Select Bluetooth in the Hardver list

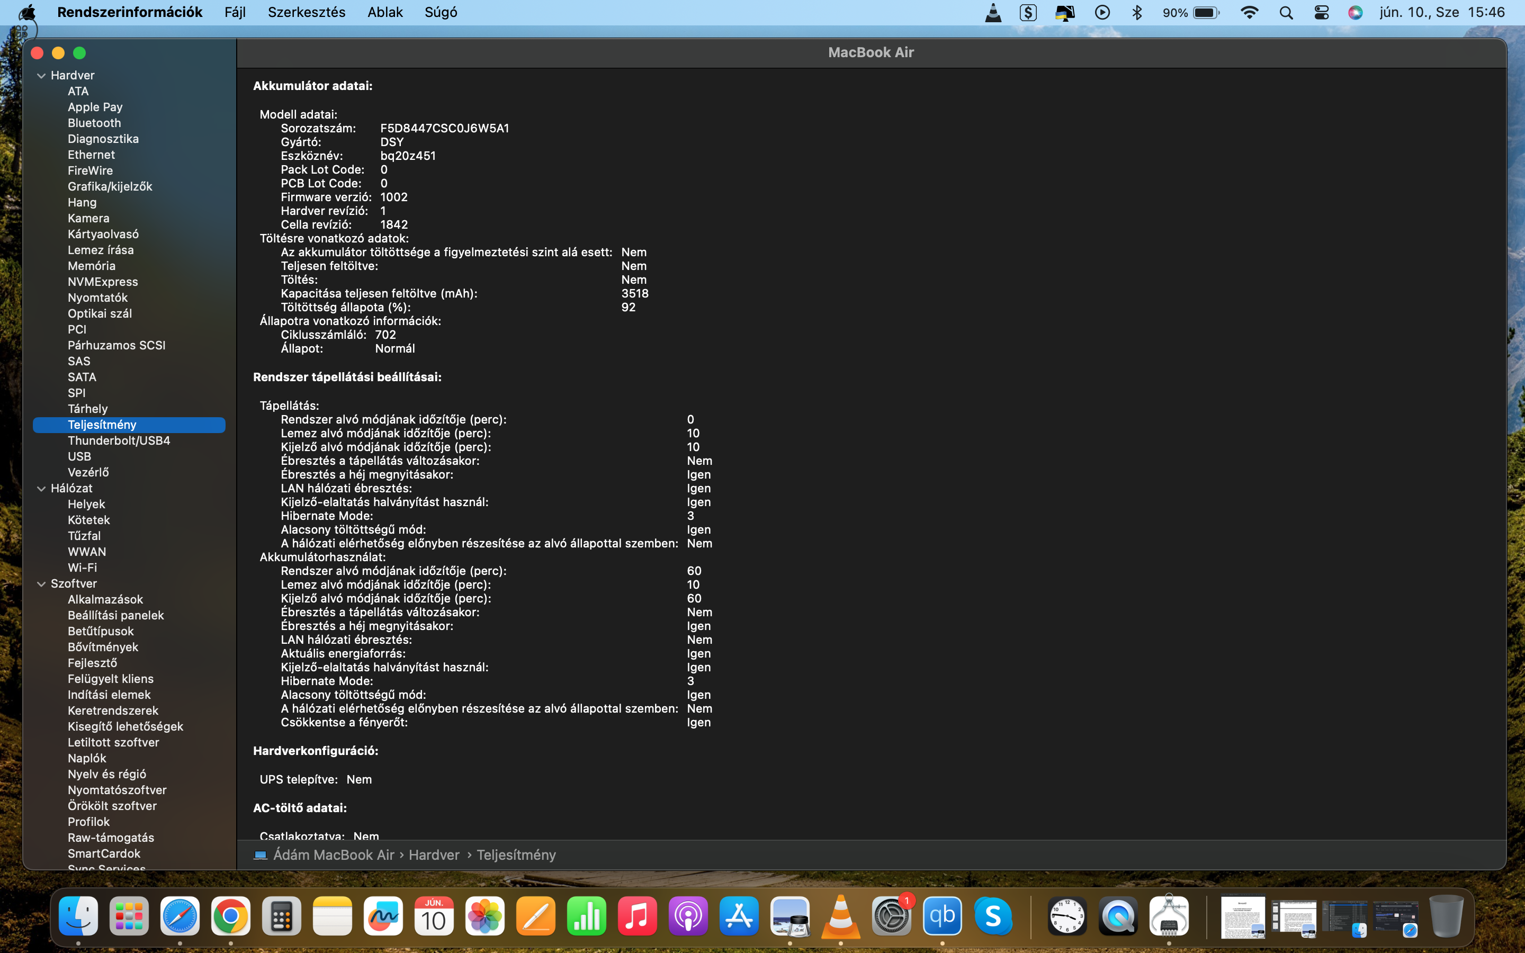click(x=95, y=123)
